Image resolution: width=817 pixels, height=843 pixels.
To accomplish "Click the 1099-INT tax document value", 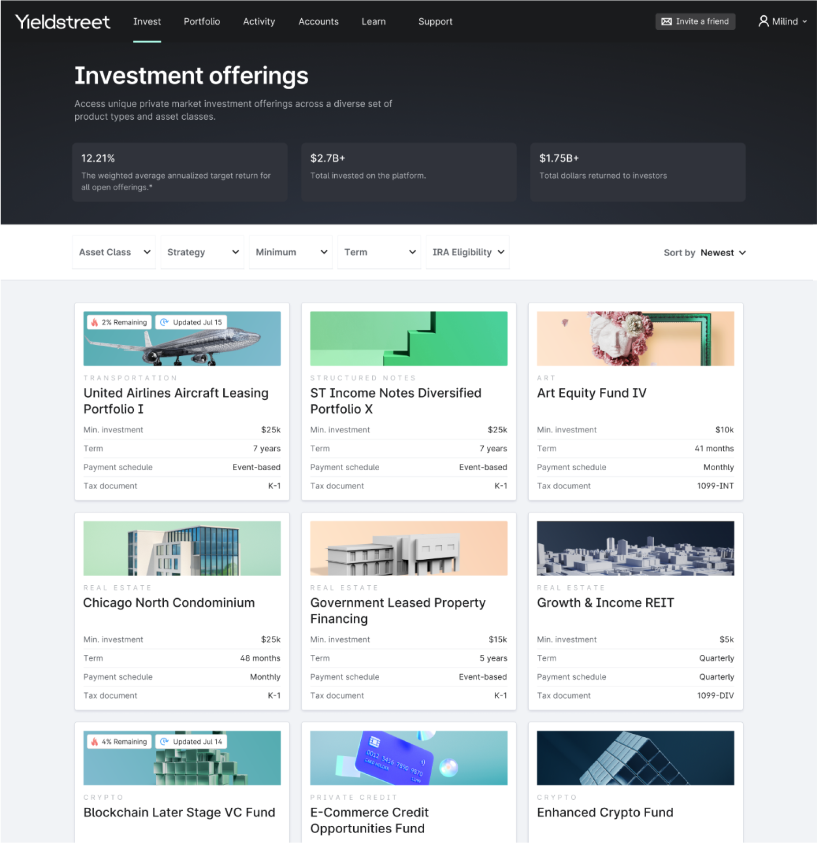I will pyautogui.click(x=715, y=486).
